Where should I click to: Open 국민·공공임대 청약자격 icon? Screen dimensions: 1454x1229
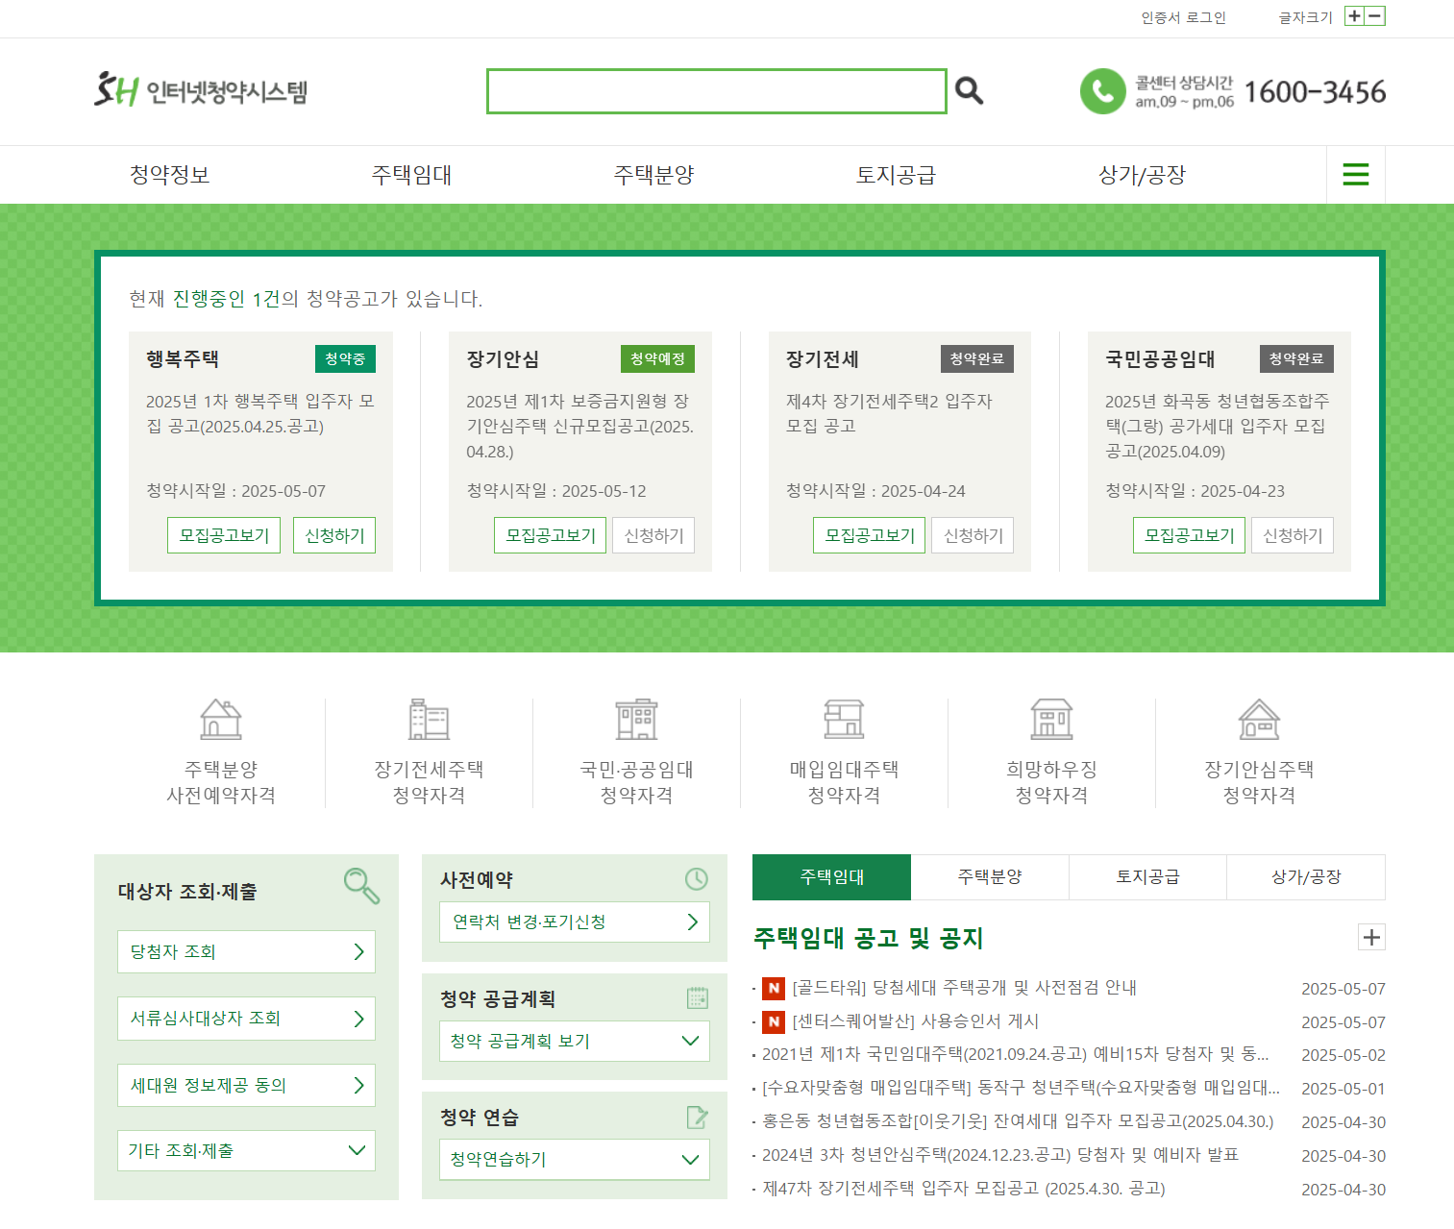636,719
